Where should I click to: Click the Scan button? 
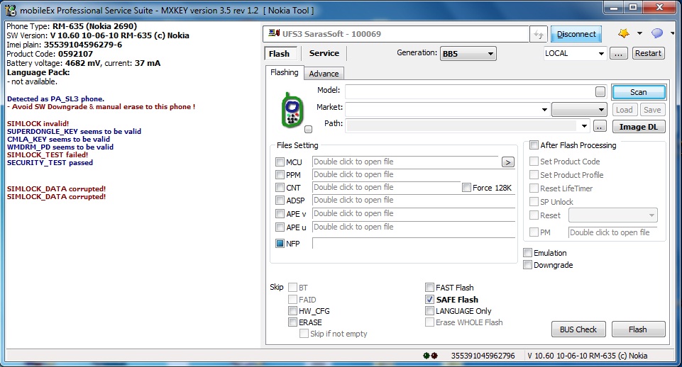[639, 92]
